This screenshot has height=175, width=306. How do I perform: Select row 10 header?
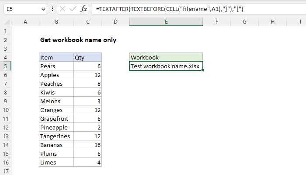pyautogui.click(x=5, y=110)
